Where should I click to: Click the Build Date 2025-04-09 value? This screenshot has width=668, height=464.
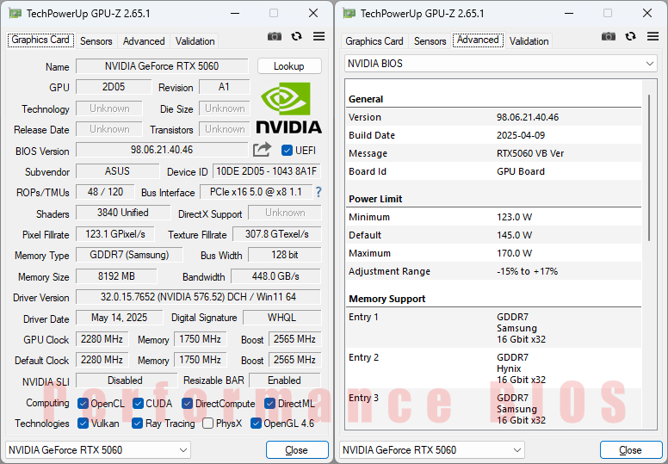tap(521, 135)
